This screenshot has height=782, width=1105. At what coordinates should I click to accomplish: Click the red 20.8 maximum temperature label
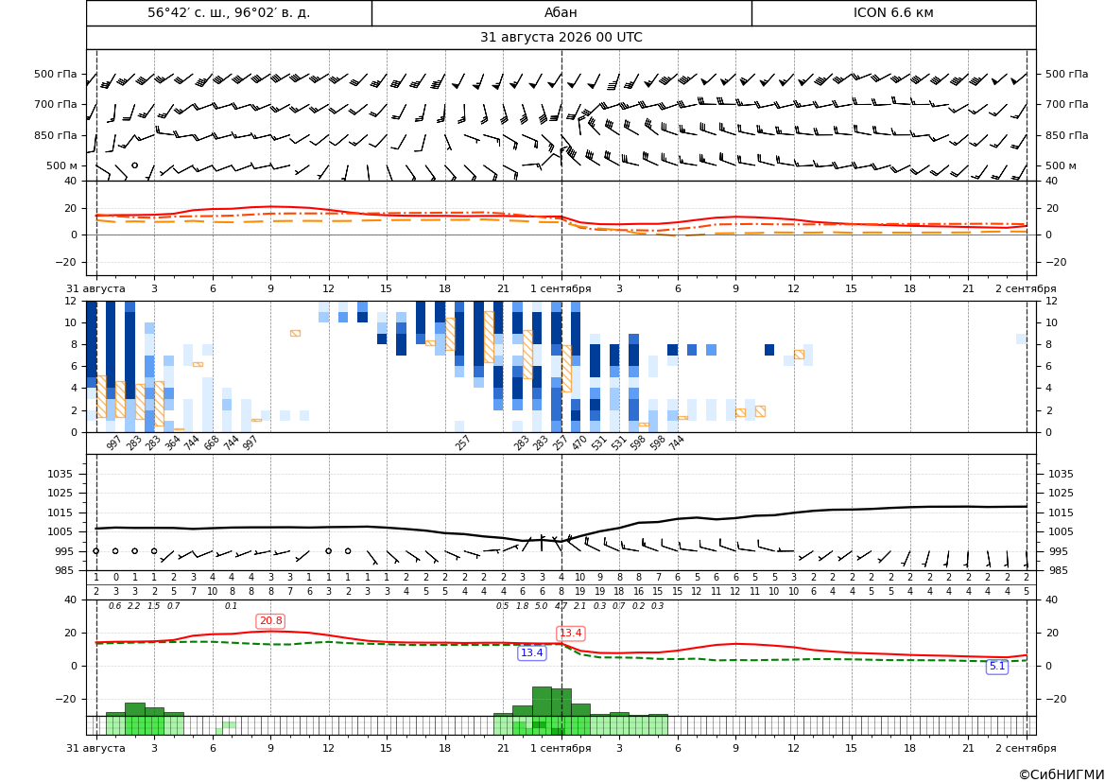click(x=270, y=620)
